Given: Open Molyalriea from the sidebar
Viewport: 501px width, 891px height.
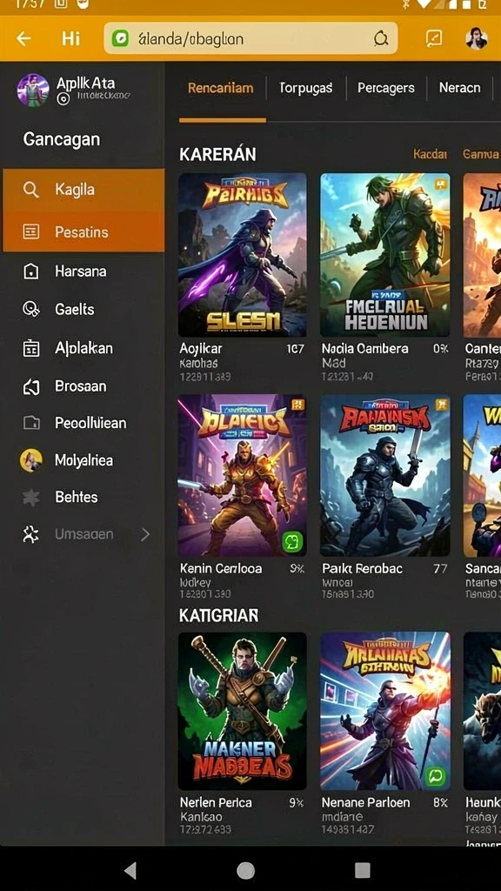Looking at the screenshot, I should [x=83, y=460].
